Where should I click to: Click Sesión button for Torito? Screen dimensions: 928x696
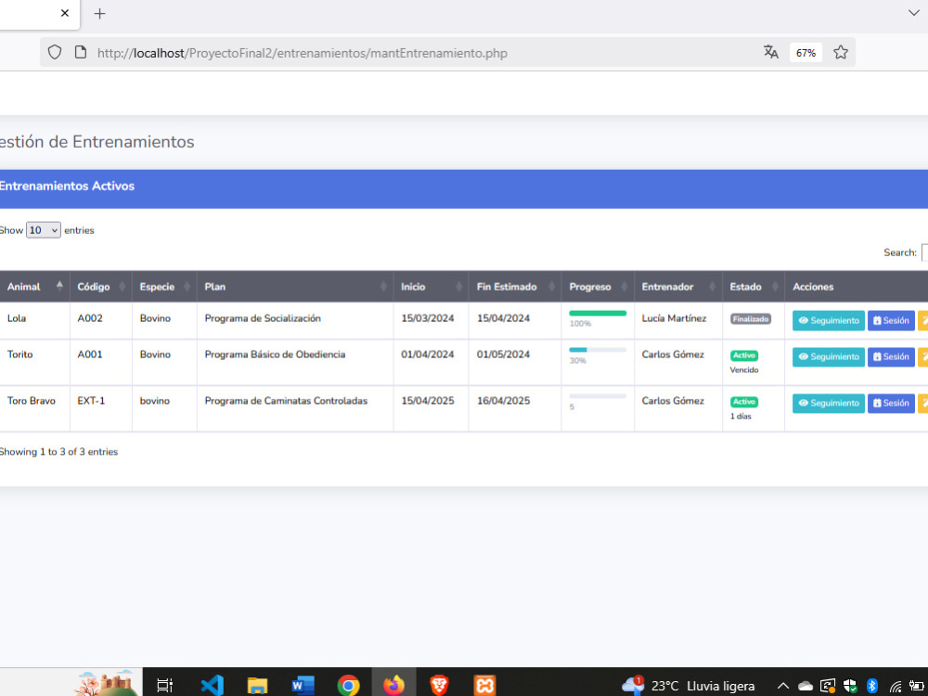[891, 357]
